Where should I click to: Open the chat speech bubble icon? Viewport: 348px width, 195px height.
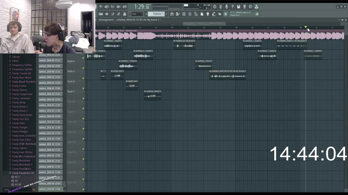(x=250, y=6)
